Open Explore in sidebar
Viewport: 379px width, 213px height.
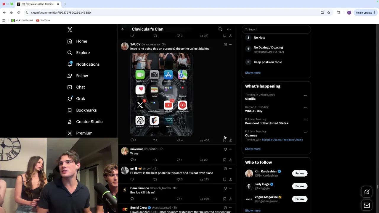coord(78,53)
